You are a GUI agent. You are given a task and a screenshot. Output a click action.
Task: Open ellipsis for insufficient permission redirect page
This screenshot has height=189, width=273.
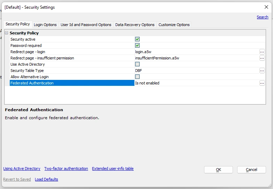[262, 58]
